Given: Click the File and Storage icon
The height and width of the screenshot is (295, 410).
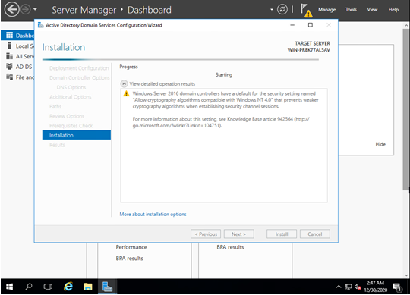Looking at the screenshot, I should (9, 77).
